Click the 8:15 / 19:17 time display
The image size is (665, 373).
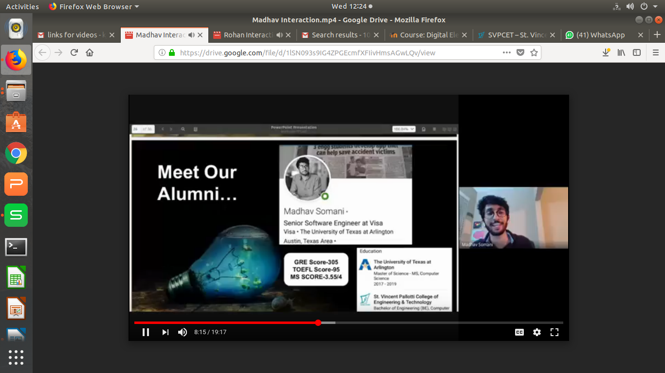click(x=210, y=332)
